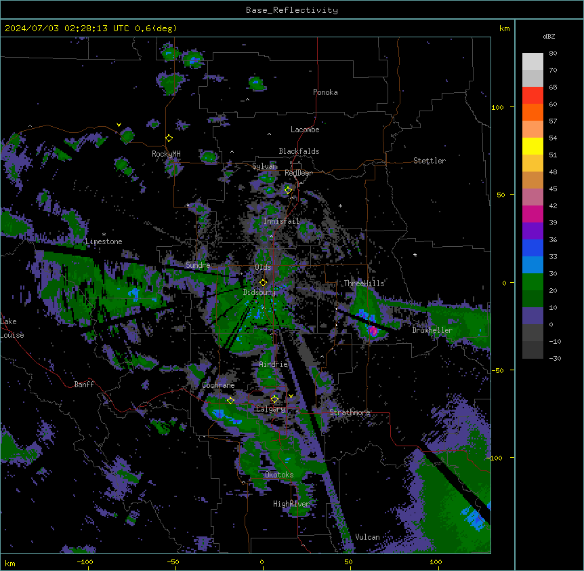The image size is (584, 571).
Task: Select the Stettler label
Action: (x=430, y=161)
